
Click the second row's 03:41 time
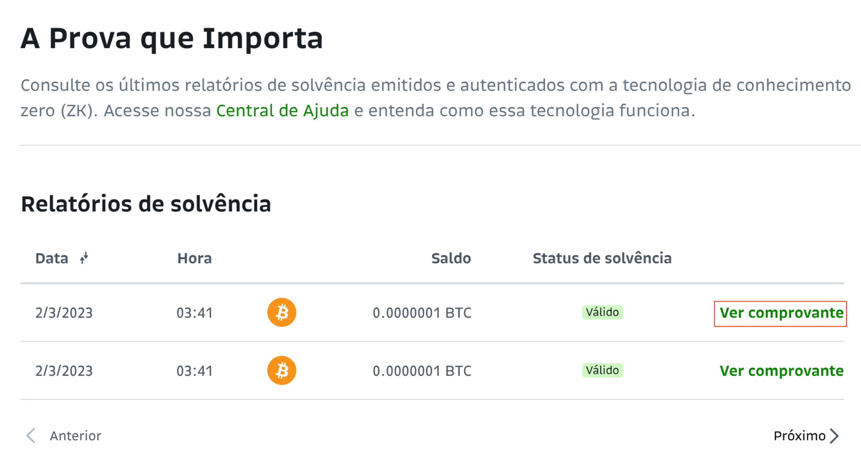point(195,371)
